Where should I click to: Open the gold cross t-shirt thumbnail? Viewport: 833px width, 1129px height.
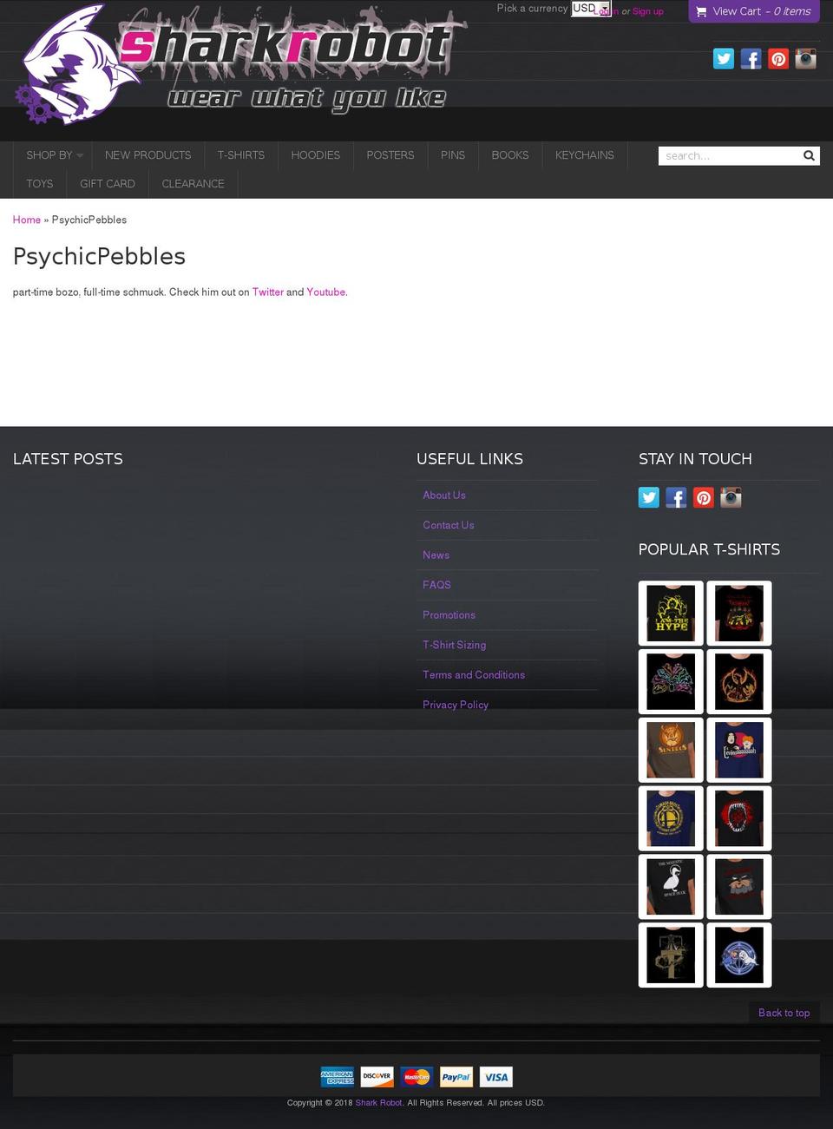(671, 955)
